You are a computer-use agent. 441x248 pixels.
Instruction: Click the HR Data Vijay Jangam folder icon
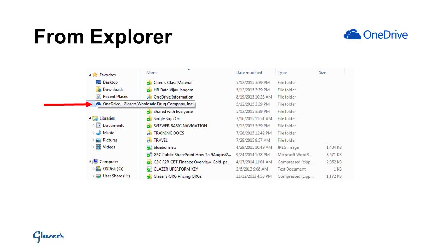tap(149, 90)
